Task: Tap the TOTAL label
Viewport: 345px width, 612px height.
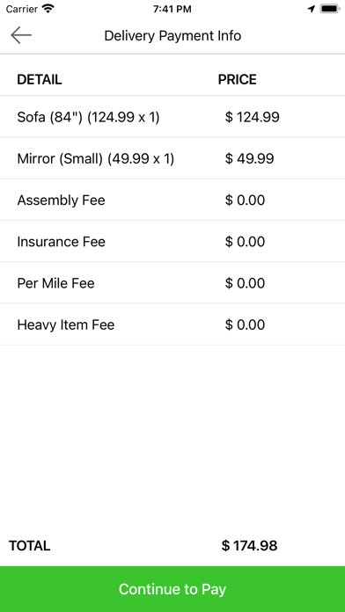Action: click(x=30, y=545)
